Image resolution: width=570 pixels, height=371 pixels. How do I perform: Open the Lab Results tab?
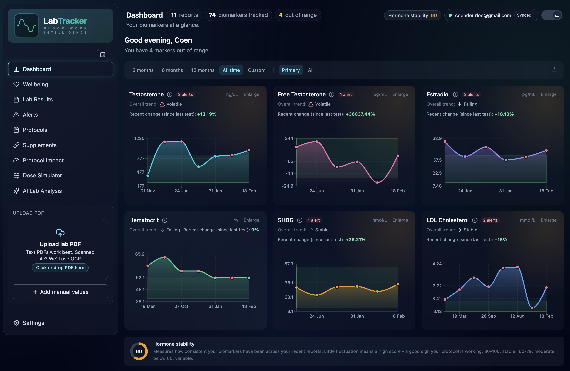tap(38, 99)
